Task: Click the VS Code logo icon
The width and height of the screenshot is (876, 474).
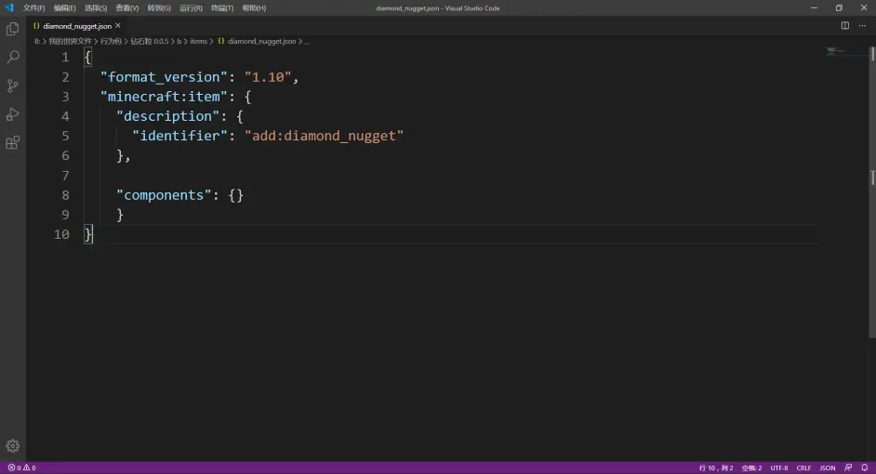Action: (9, 7)
